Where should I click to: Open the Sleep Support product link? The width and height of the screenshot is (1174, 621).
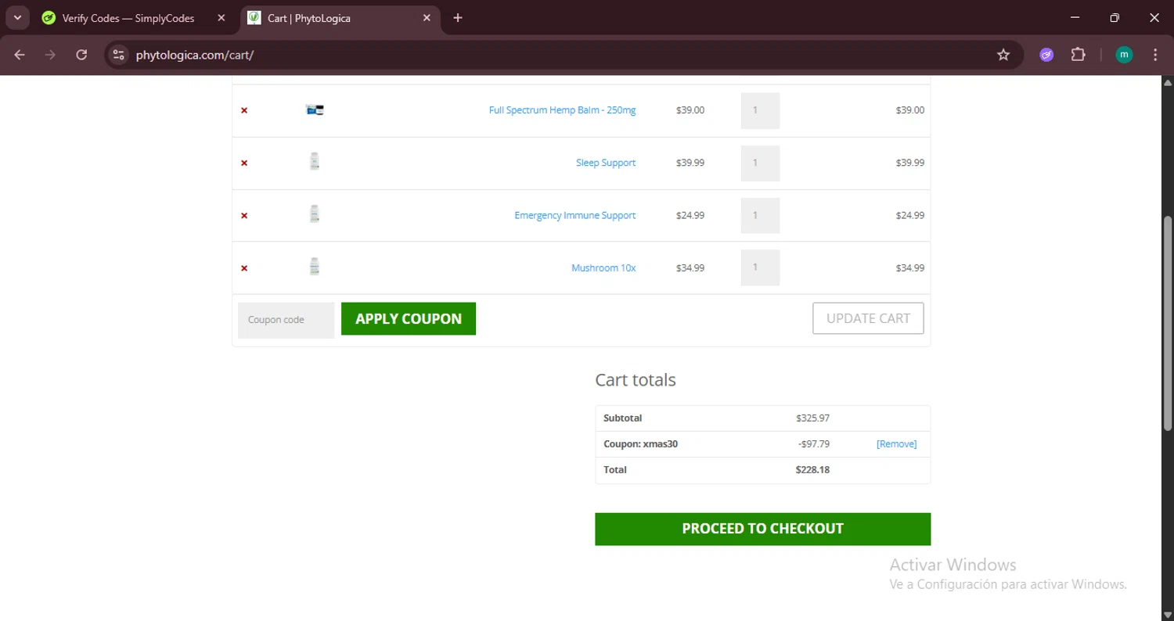[x=606, y=163]
